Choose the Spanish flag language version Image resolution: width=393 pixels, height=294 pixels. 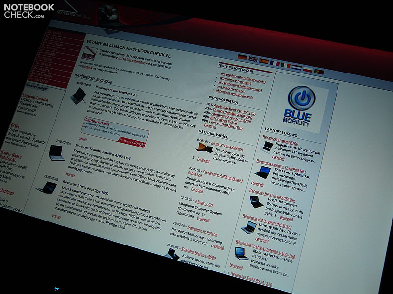[x=264, y=61]
